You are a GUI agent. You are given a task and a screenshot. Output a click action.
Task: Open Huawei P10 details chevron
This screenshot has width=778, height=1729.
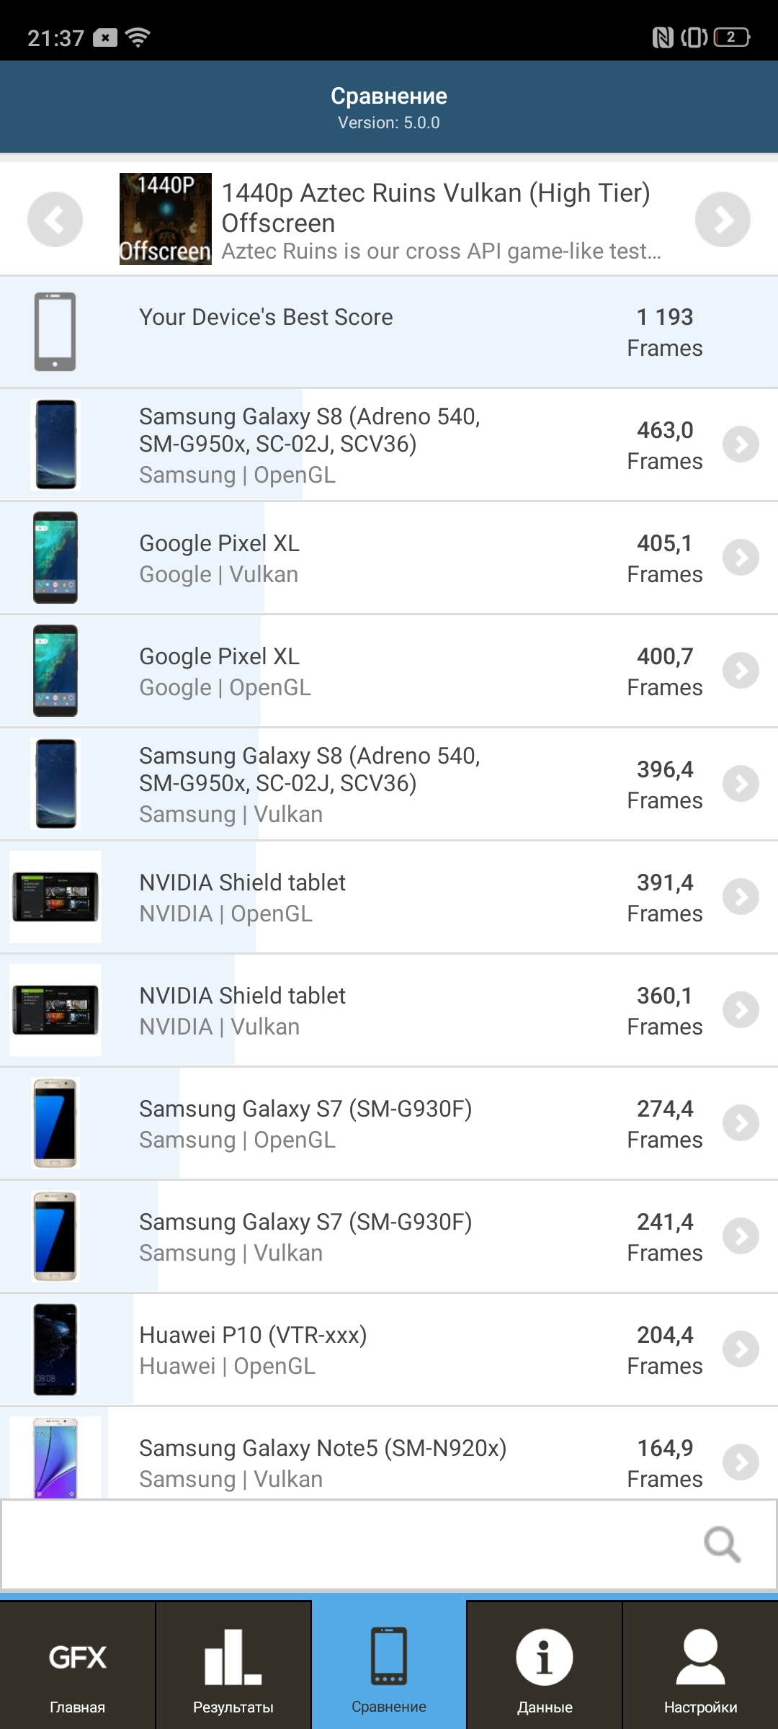point(741,1349)
